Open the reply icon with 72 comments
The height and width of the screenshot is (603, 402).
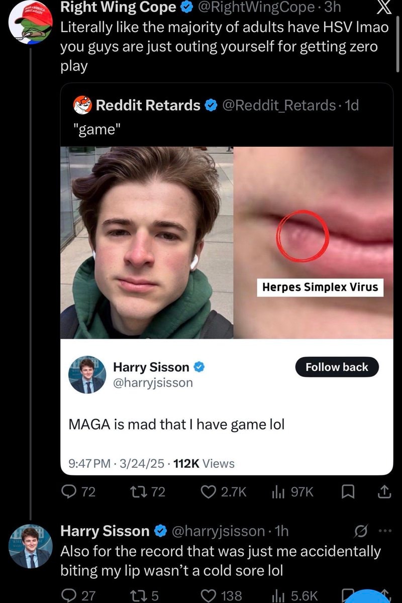click(x=68, y=492)
